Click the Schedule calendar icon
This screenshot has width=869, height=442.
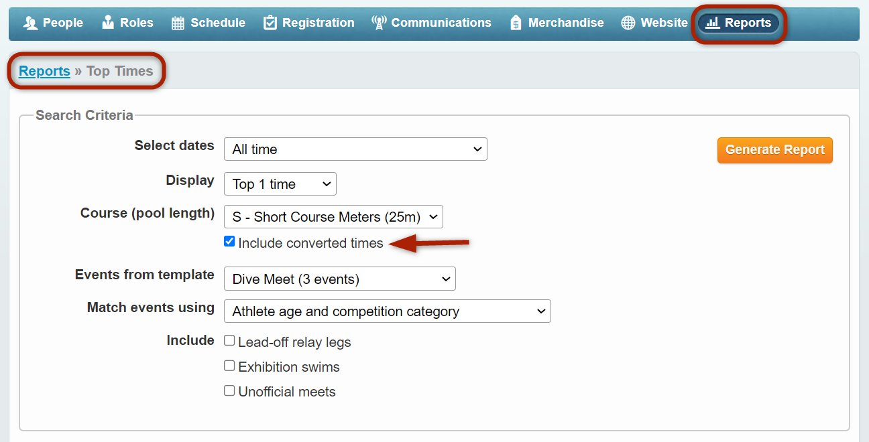coord(178,23)
